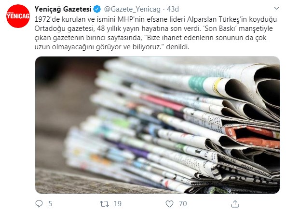Click the blue verified badge checkmark
The height and width of the screenshot is (213, 286).
tap(97, 9)
